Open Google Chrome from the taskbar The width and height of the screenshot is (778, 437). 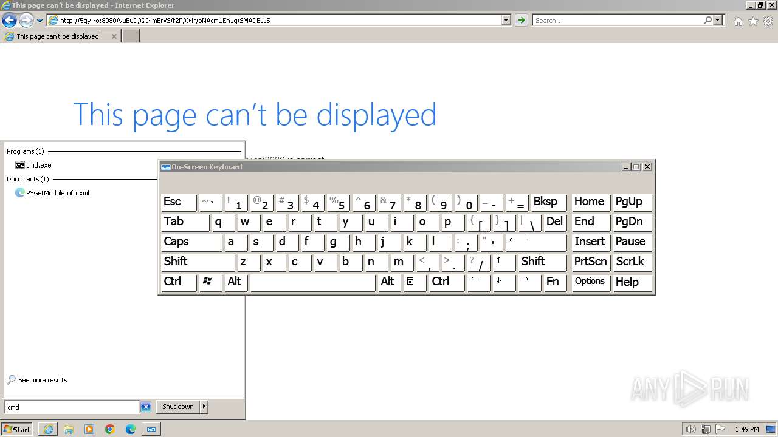110,429
